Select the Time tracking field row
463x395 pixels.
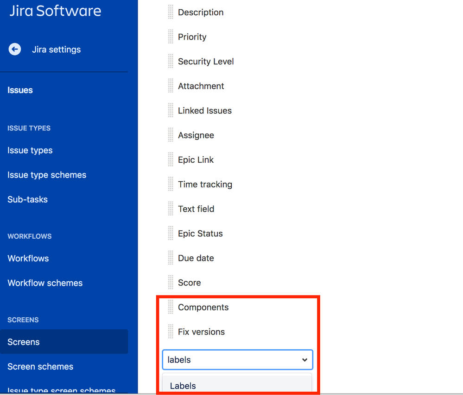pyautogui.click(x=205, y=184)
